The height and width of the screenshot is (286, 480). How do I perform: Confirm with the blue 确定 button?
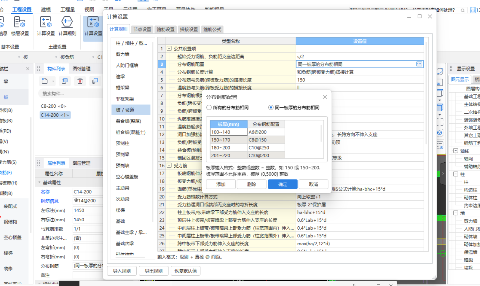point(283,184)
